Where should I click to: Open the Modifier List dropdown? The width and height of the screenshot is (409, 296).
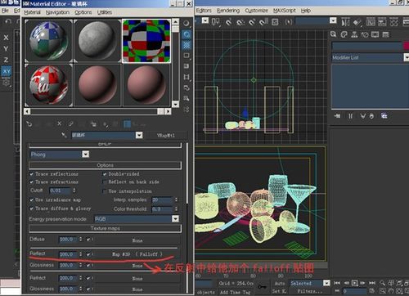[x=406, y=57]
